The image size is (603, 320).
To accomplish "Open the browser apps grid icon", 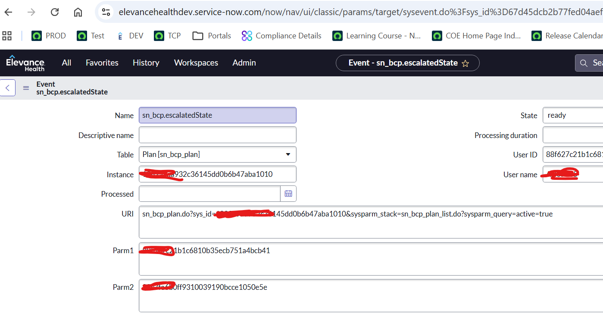I will [7, 36].
